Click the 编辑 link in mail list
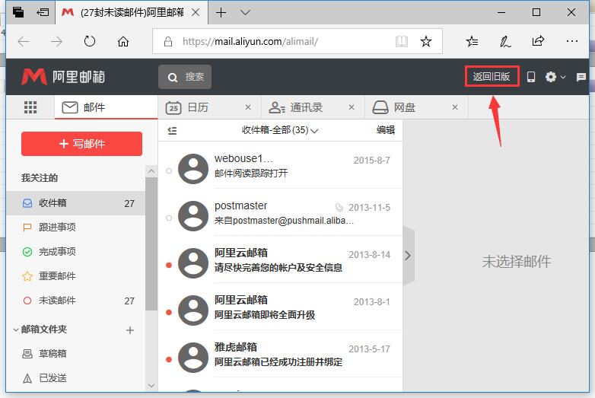595x398 pixels. click(386, 130)
